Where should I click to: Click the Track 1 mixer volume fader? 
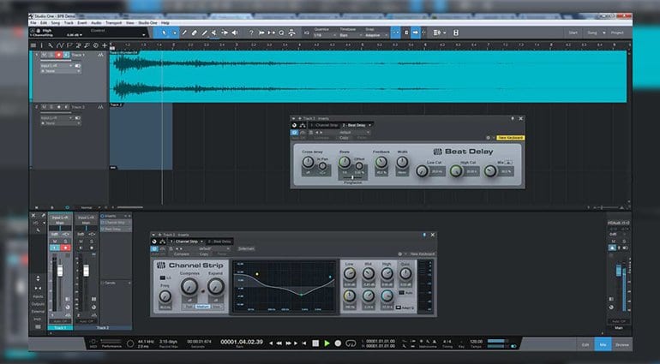60,270
